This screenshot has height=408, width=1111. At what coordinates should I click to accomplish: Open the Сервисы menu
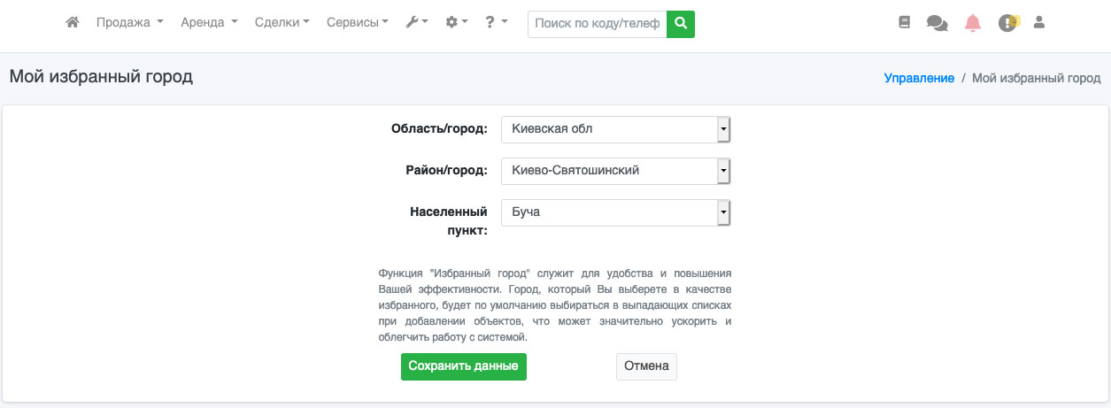(x=358, y=23)
